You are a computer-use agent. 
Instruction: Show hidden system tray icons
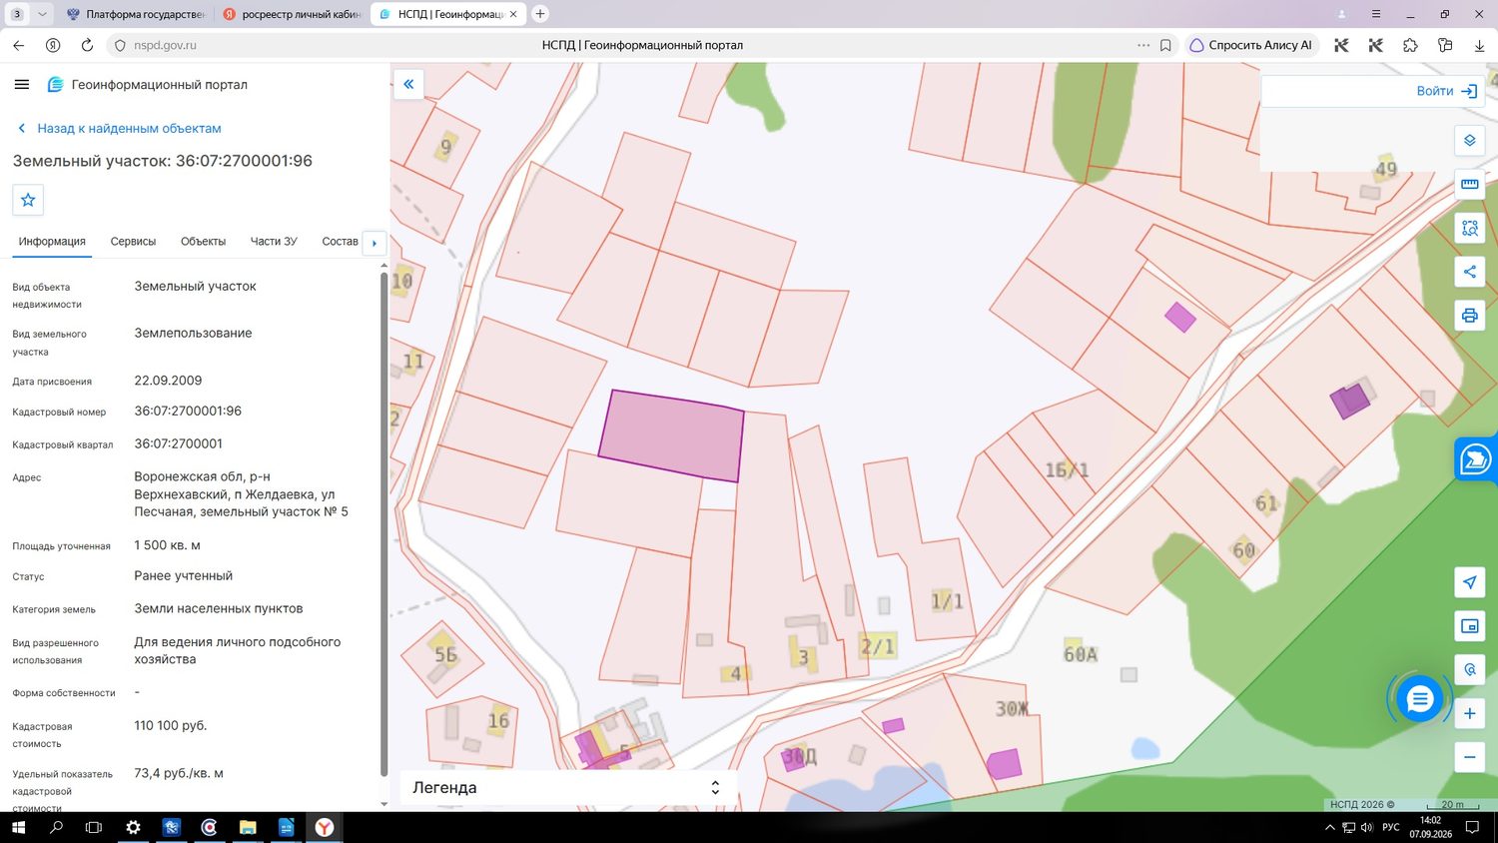1329,827
